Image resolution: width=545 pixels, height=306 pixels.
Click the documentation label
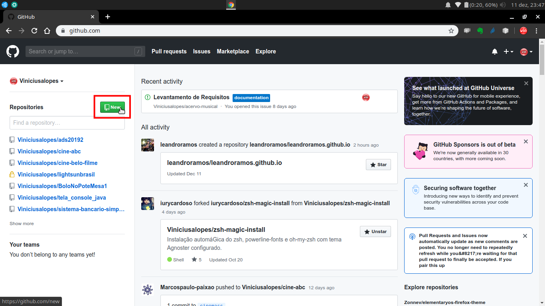(x=251, y=98)
